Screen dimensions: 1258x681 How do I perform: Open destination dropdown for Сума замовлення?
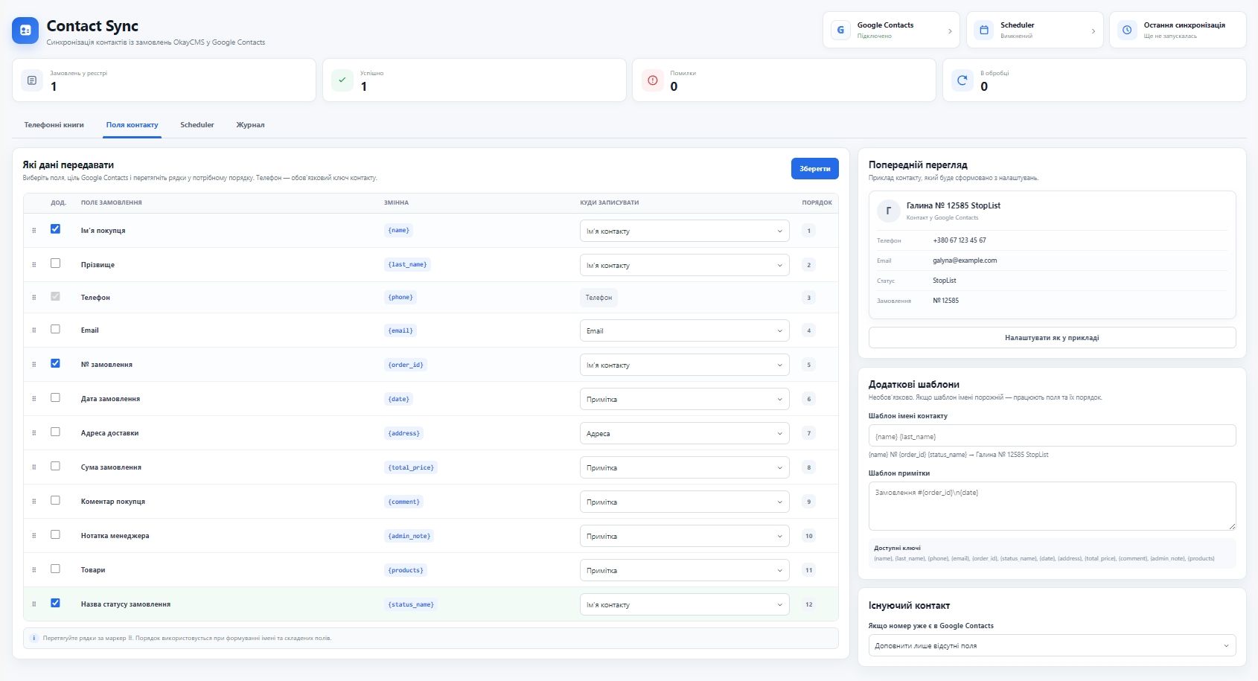coord(684,467)
